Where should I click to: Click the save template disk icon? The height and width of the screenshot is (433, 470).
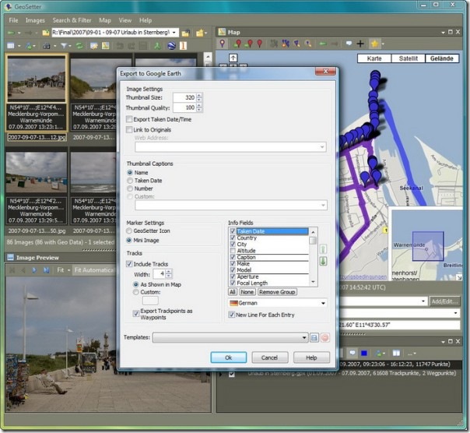point(314,337)
